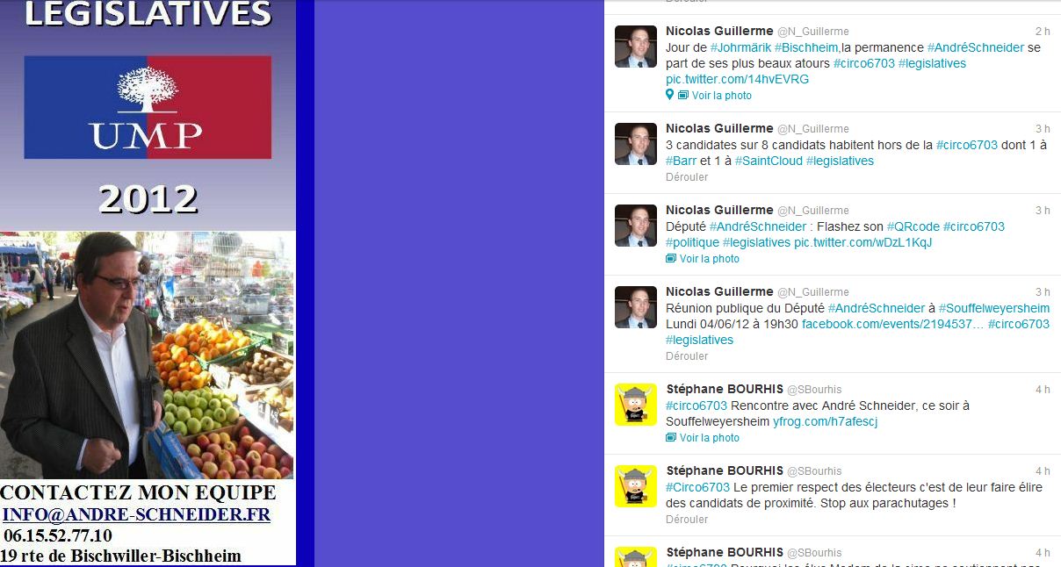Click Stéphane BOURHIS viking avatar on Rencontre tweet
The height and width of the screenshot is (567, 1061).
pyautogui.click(x=635, y=405)
